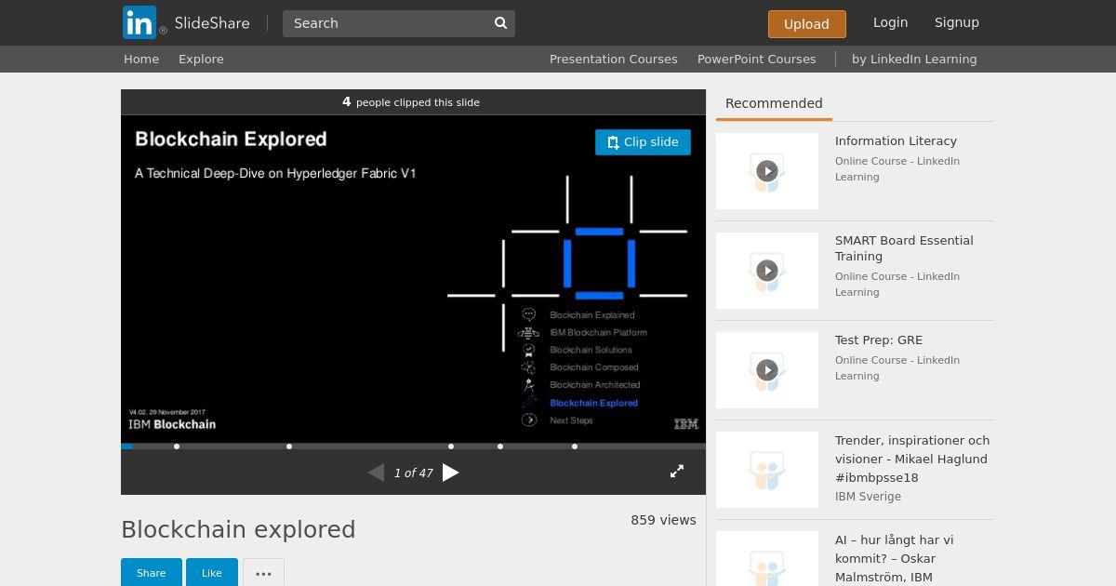This screenshot has height=586, width=1116.
Task: Play the Information Literacy course thumbnail
Action: (x=767, y=171)
